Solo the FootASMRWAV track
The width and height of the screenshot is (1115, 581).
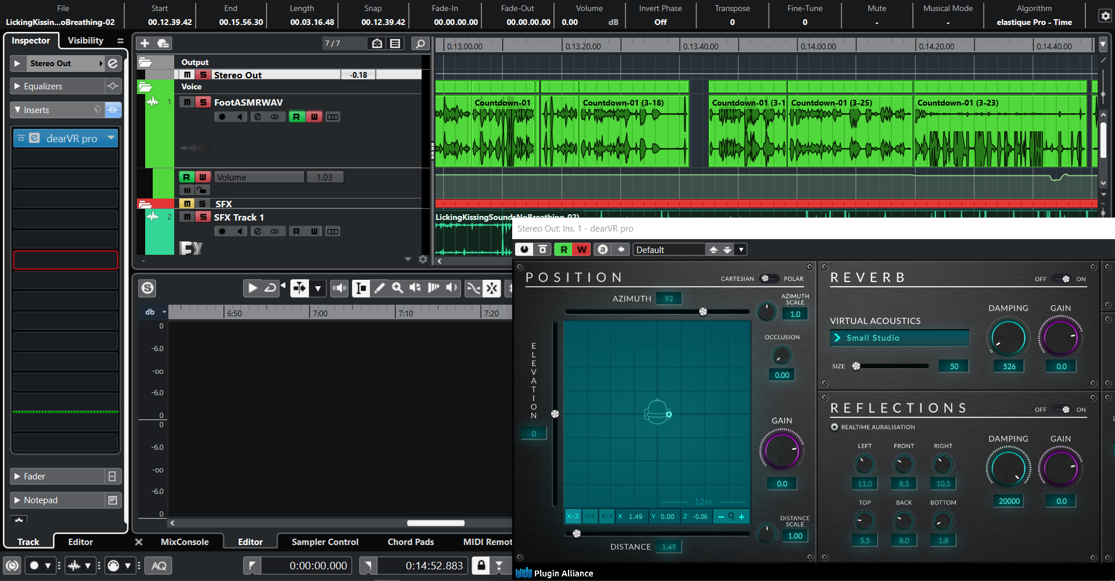pyautogui.click(x=203, y=102)
